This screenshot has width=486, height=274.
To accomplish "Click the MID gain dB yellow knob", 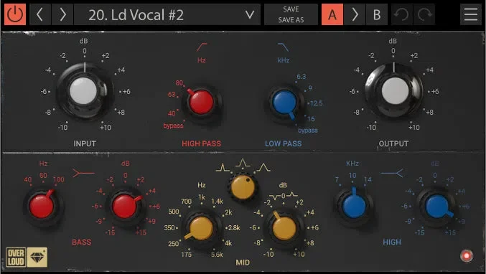I will (x=284, y=229).
